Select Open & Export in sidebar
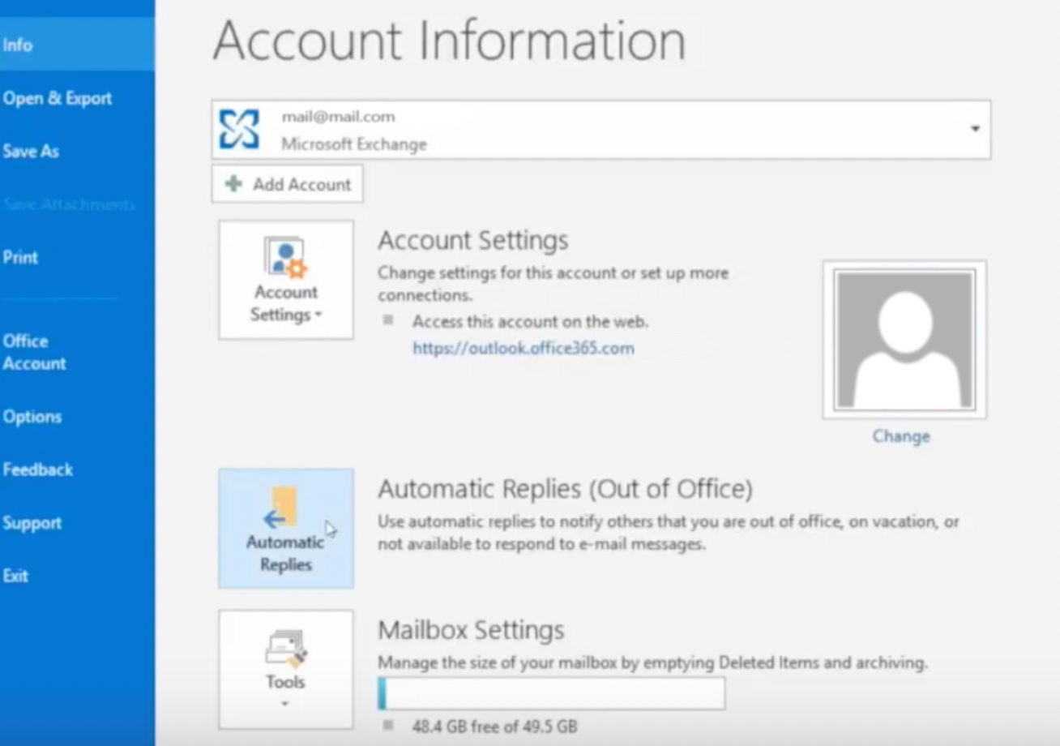Viewport: 1060px width, 746px height. (x=57, y=98)
